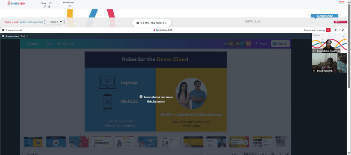Toggle David Rakshith microphone icon
This screenshot has width=351, height=155.
[314, 71]
